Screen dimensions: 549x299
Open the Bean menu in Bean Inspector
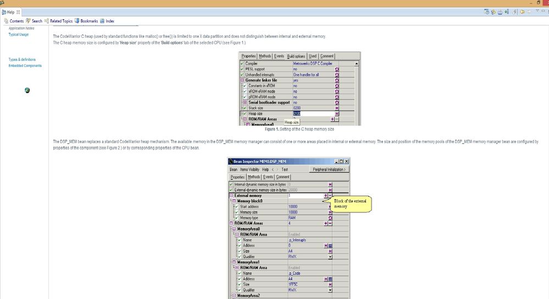click(x=234, y=170)
